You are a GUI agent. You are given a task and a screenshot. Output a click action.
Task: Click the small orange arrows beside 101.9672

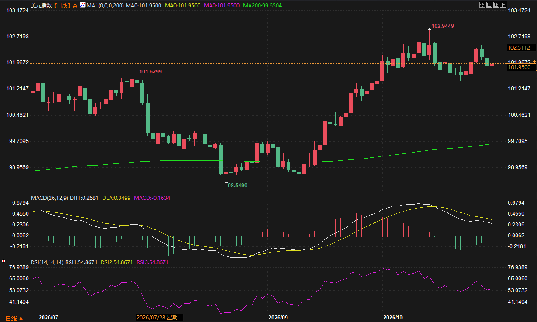534,62
